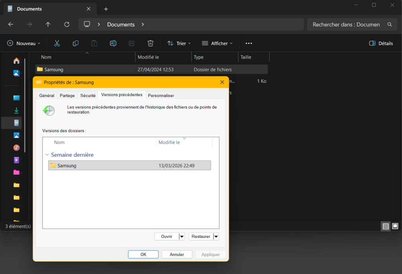Switch to large thumbnails view

coord(395,226)
